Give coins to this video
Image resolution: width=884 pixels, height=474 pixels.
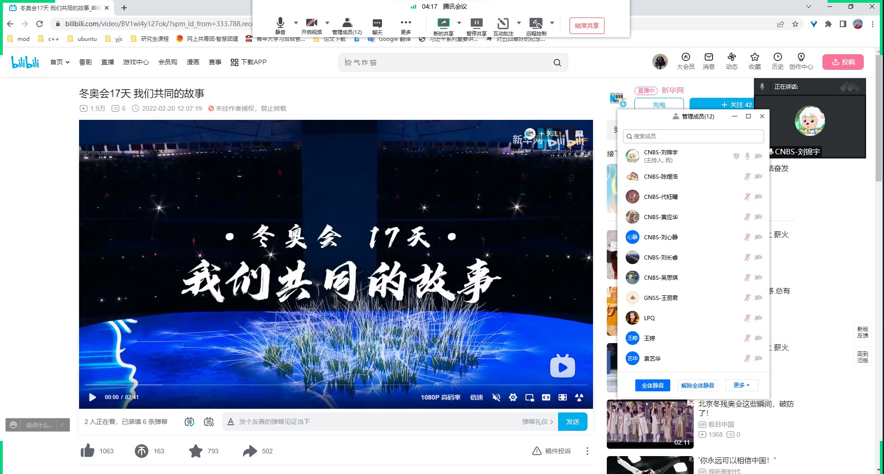[142, 451]
